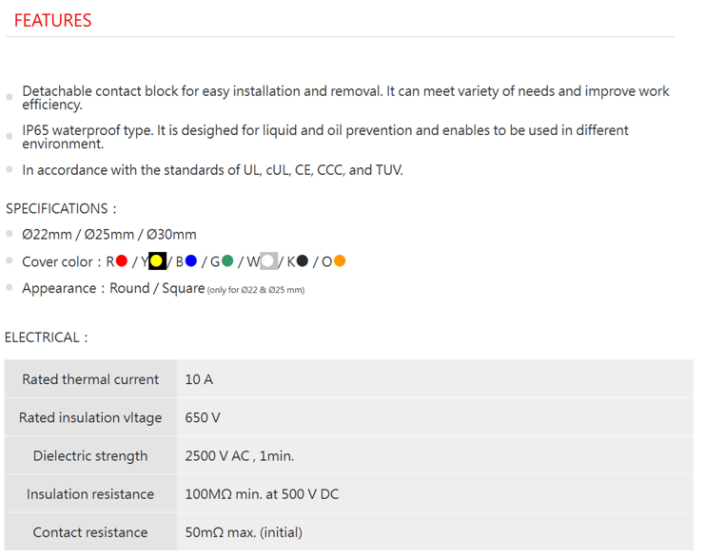Click the red cover color dot
Viewport: 705px width, 558px height.
click(x=121, y=261)
